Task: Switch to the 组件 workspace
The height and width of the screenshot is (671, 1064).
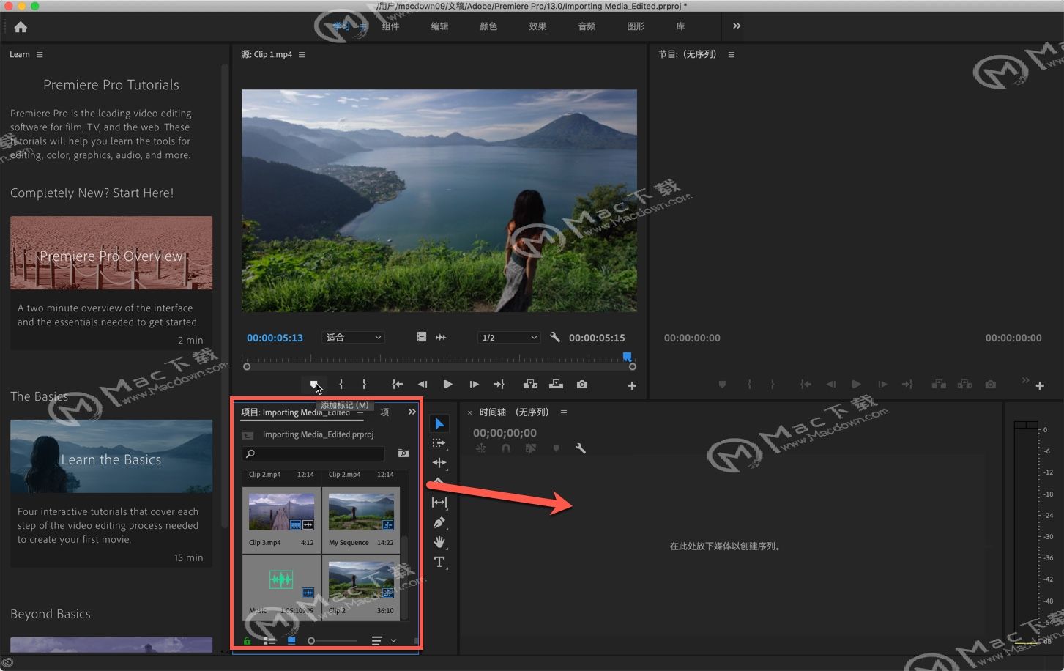Action: click(390, 26)
